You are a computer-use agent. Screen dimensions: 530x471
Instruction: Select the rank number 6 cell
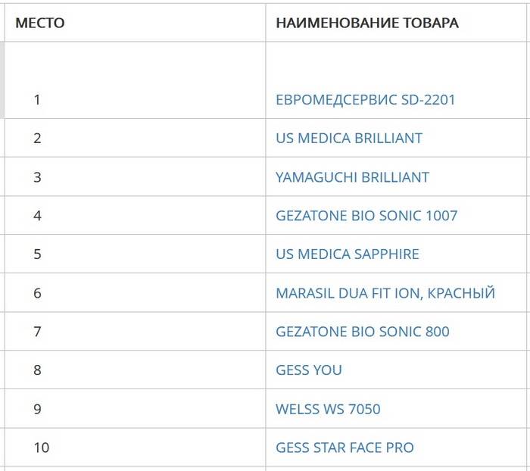[x=37, y=293]
